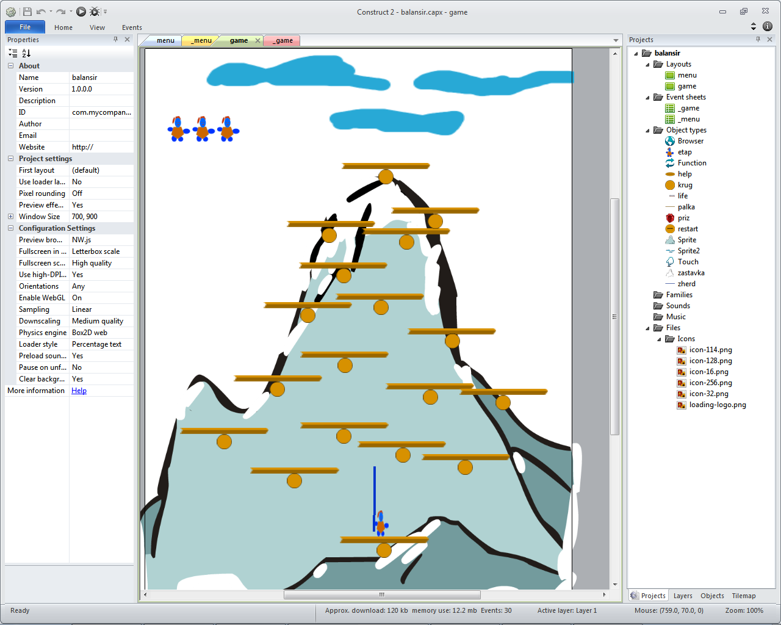The height and width of the screenshot is (625, 781).
Task: Collapse the Layouts folder
Action: click(647, 64)
